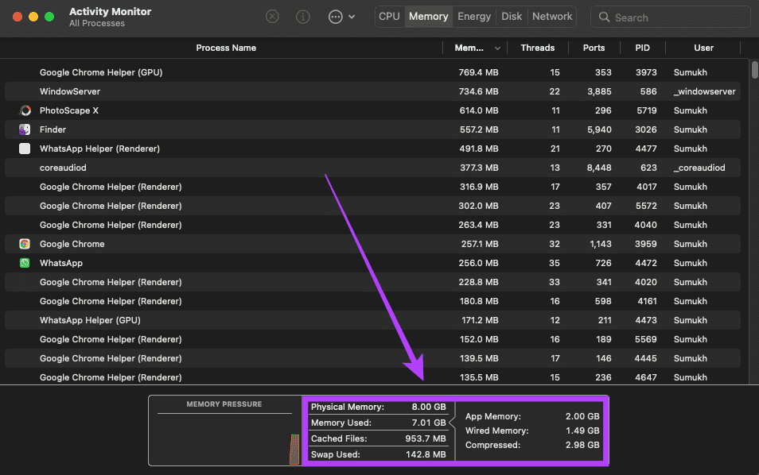Select the Memory tab
The width and height of the screenshot is (759, 475).
[x=428, y=17]
